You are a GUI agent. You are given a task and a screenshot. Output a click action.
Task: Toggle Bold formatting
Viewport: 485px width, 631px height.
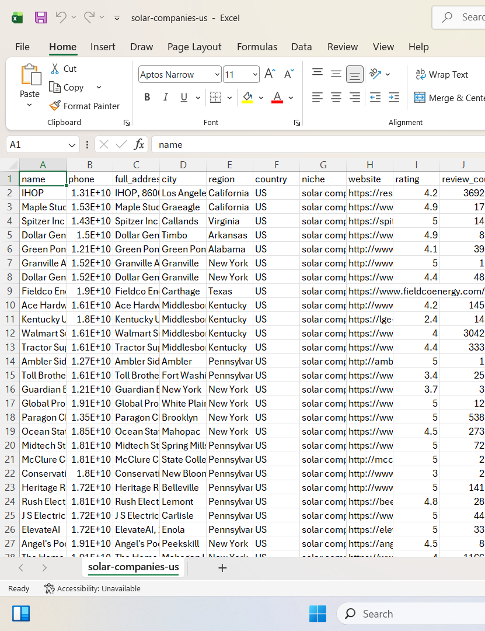coord(147,97)
